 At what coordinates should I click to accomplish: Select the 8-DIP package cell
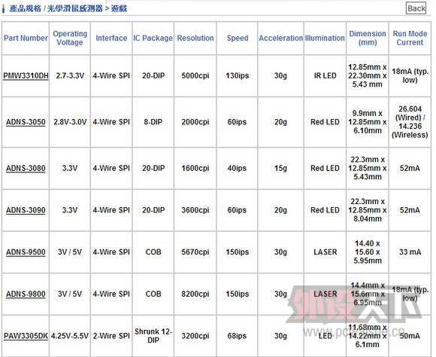153,122
